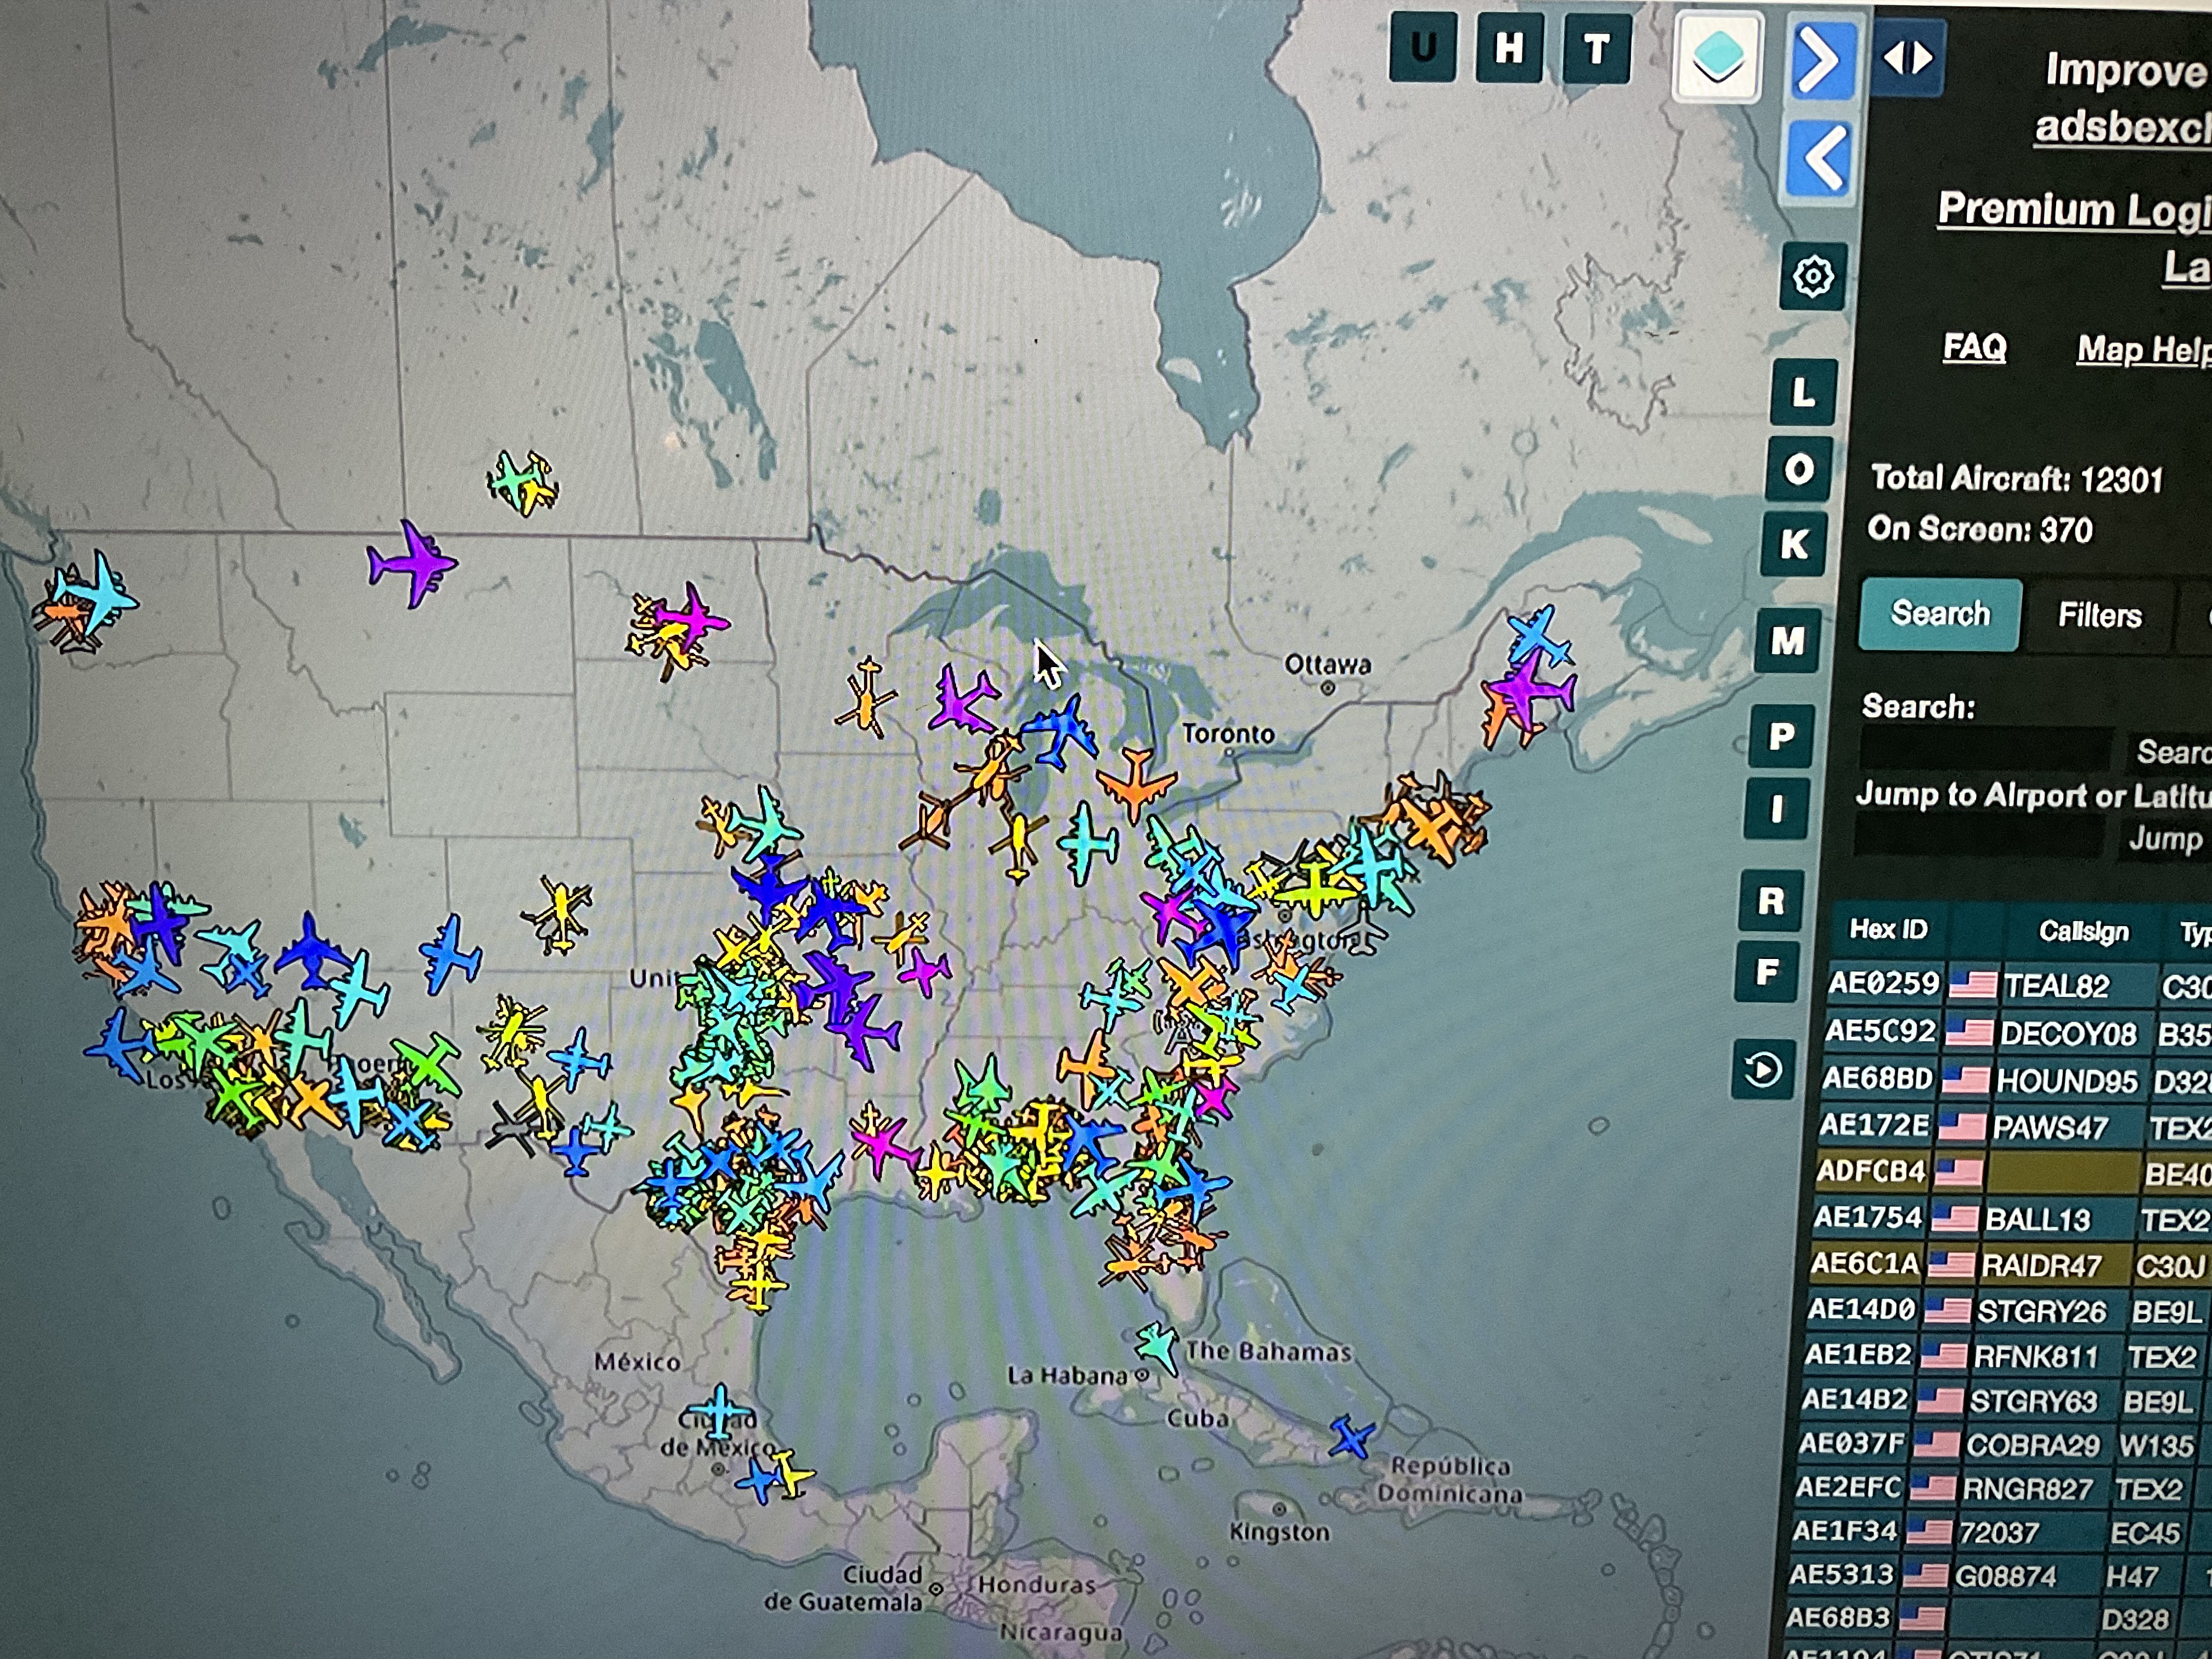Click the orange jet left of Toronto

tap(1136, 783)
